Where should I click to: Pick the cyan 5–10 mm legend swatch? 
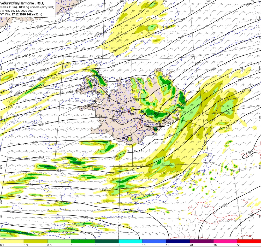coord(130,241)
